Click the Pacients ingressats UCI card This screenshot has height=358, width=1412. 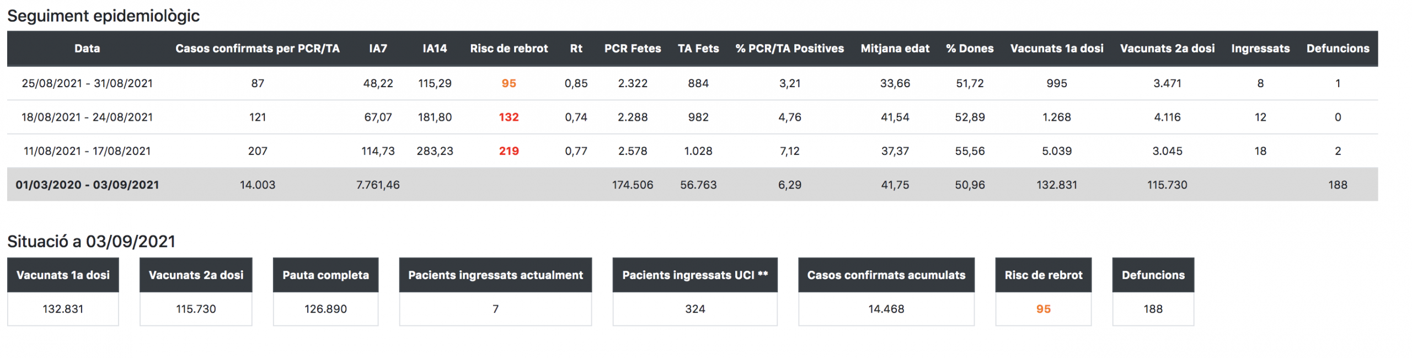(x=695, y=291)
